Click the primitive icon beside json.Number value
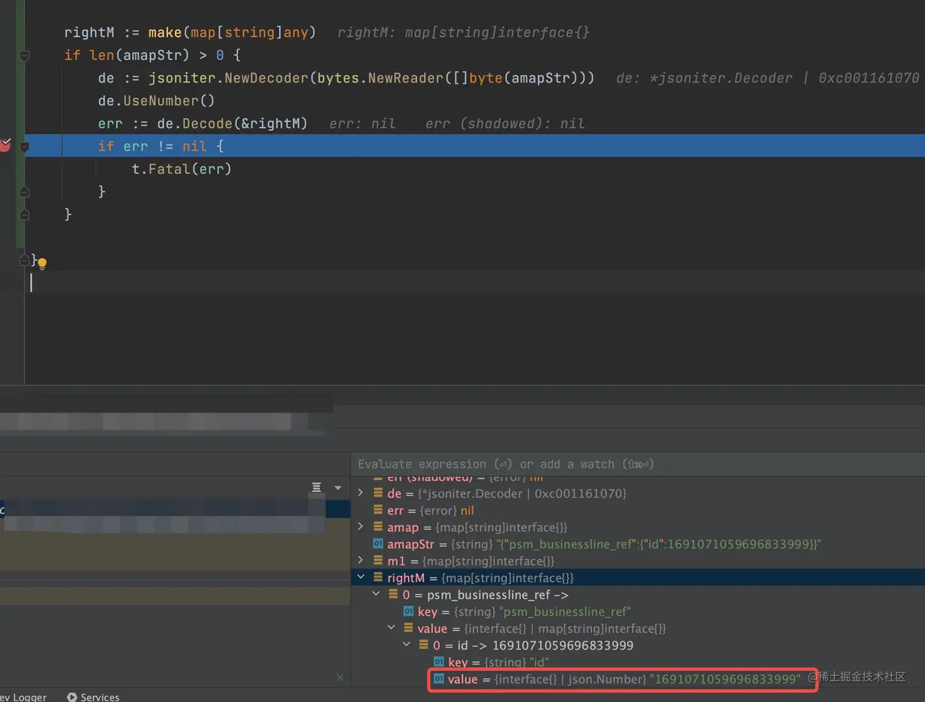This screenshot has height=702, width=925. [439, 679]
